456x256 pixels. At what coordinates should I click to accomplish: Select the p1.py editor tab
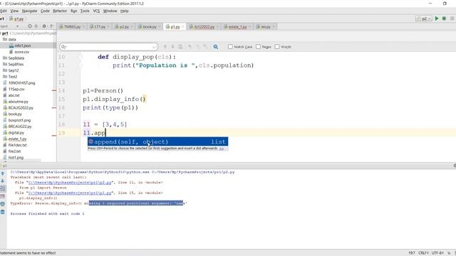(x=175, y=27)
